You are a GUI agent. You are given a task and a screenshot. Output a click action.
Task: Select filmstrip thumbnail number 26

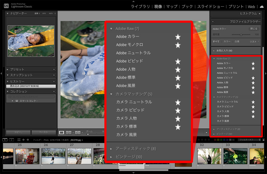[x=53, y=156]
